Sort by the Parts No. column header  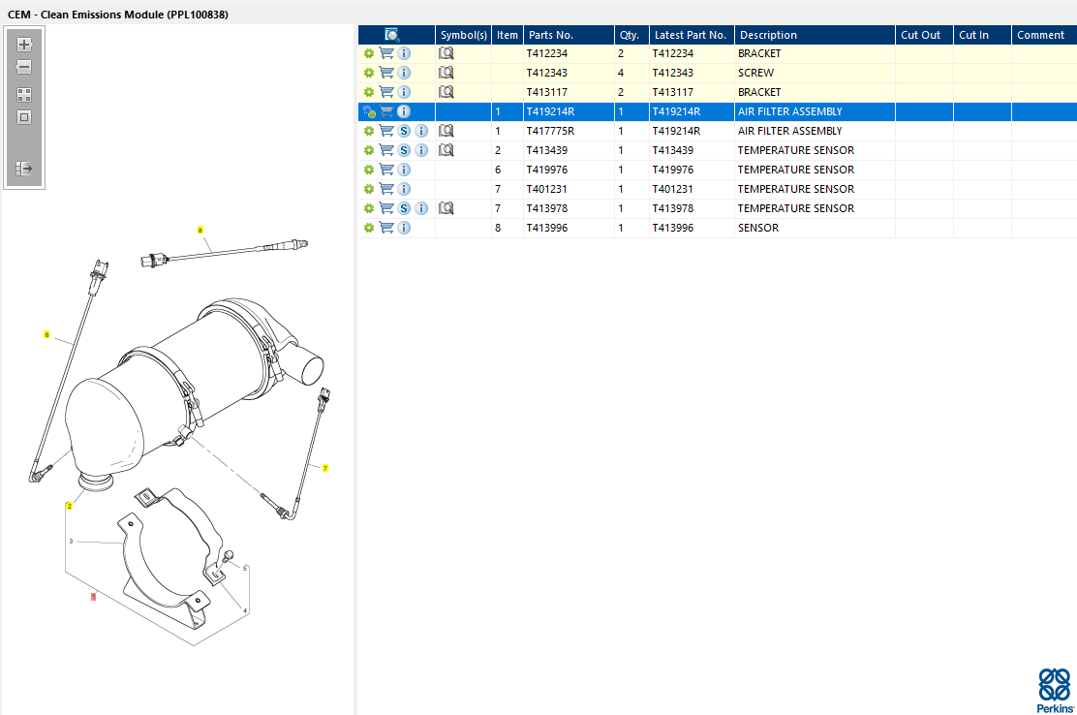tap(568, 35)
